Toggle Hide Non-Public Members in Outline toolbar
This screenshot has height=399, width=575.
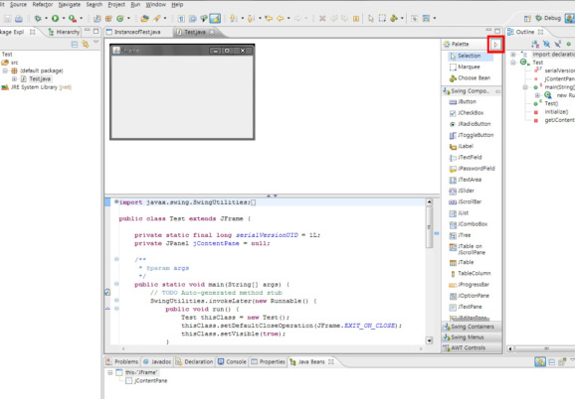click(x=569, y=45)
